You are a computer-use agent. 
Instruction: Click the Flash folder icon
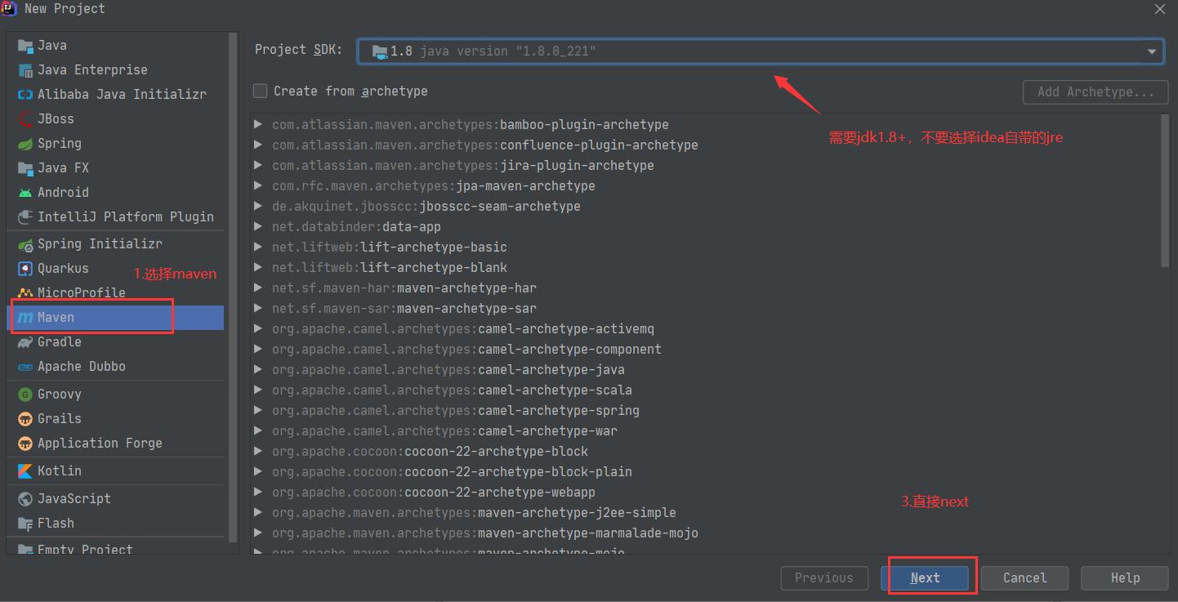click(x=25, y=524)
